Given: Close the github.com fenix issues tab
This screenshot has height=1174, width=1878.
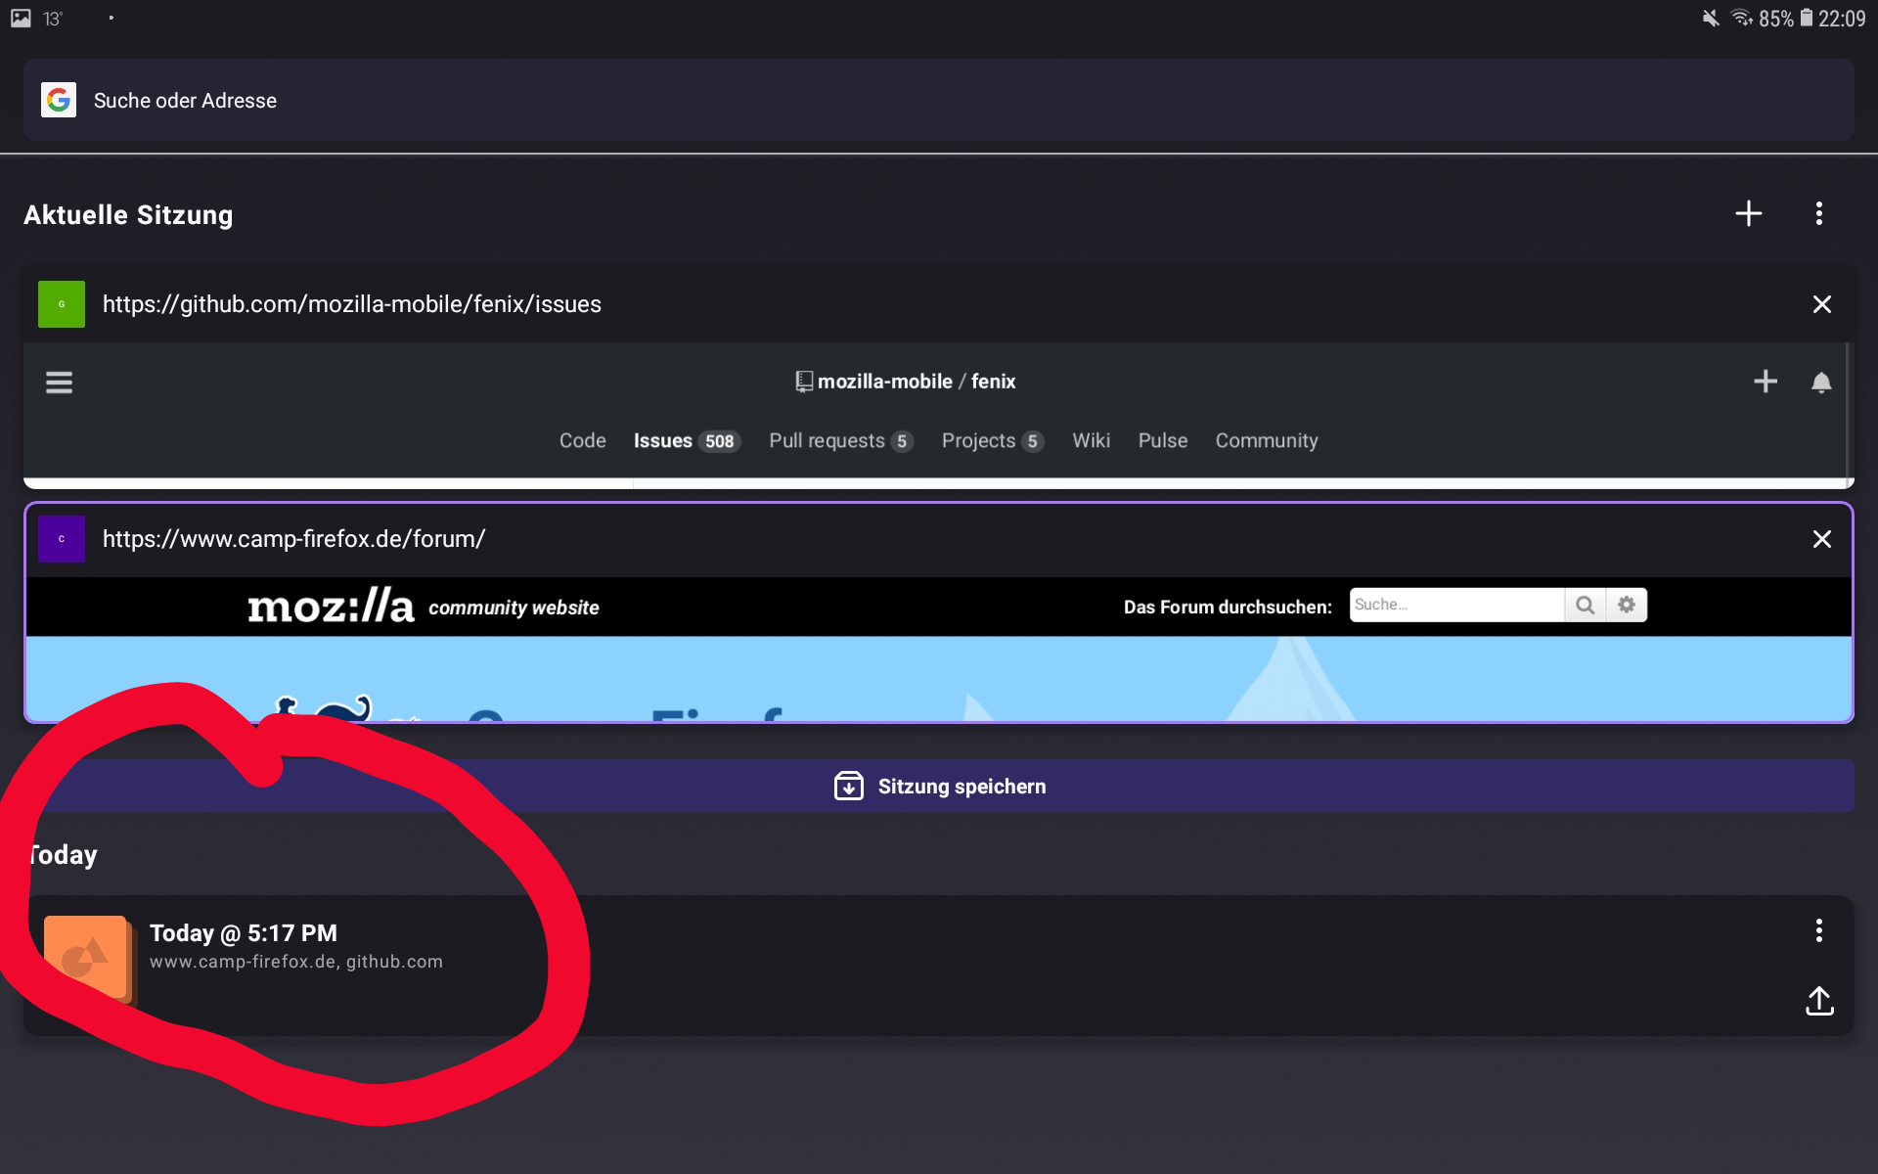Looking at the screenshot, I should [x=1821, y=304].
